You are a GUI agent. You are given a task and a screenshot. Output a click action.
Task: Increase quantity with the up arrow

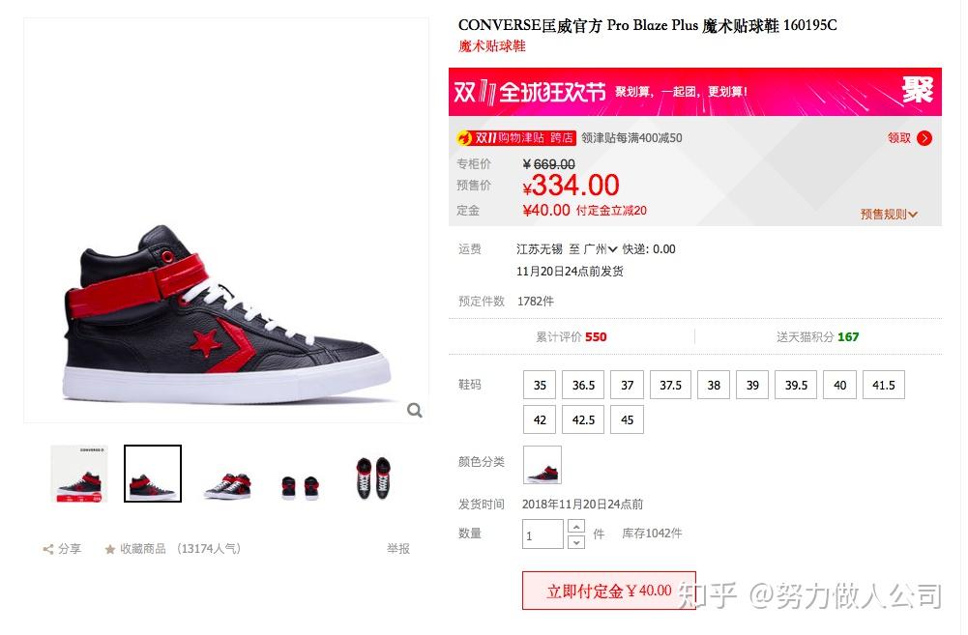[576, 527]
